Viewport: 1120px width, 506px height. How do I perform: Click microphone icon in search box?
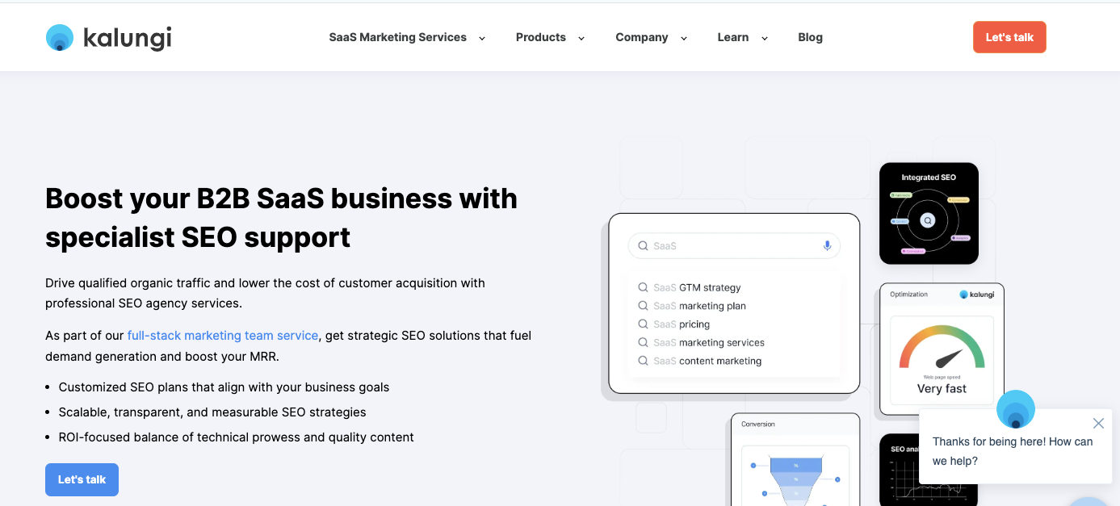827,245
